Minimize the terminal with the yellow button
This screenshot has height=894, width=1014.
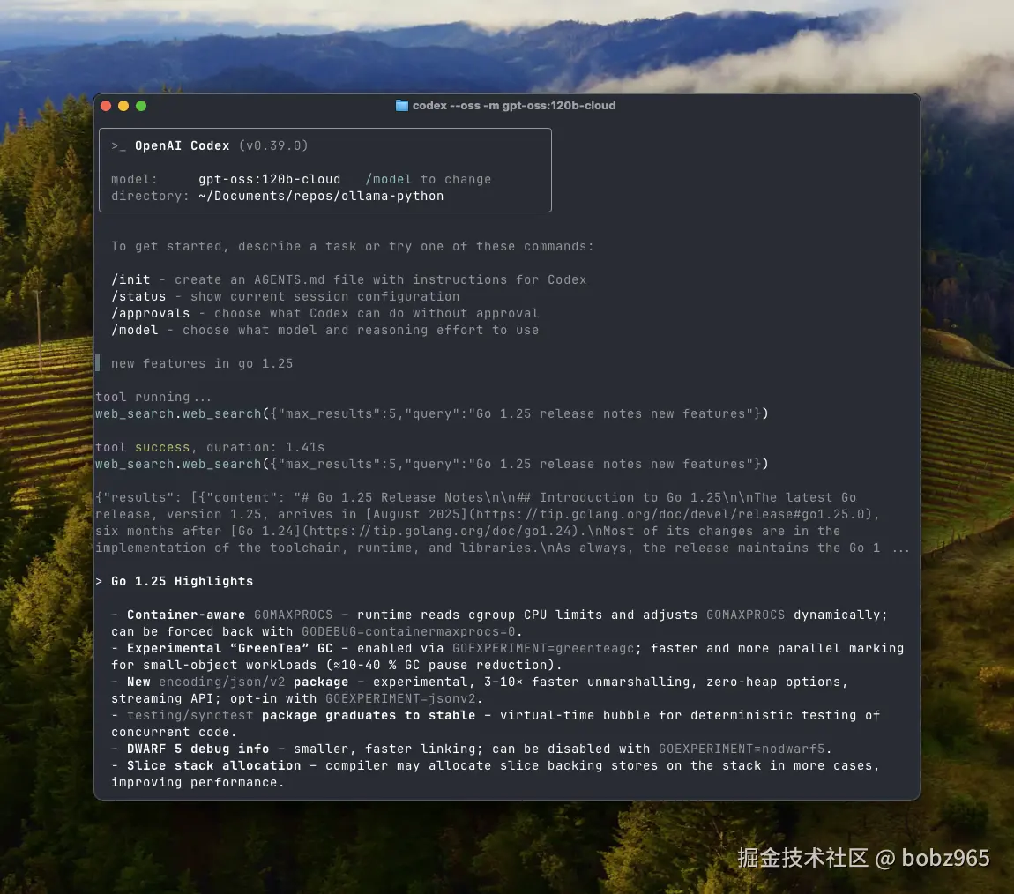(x=123, y=106)
